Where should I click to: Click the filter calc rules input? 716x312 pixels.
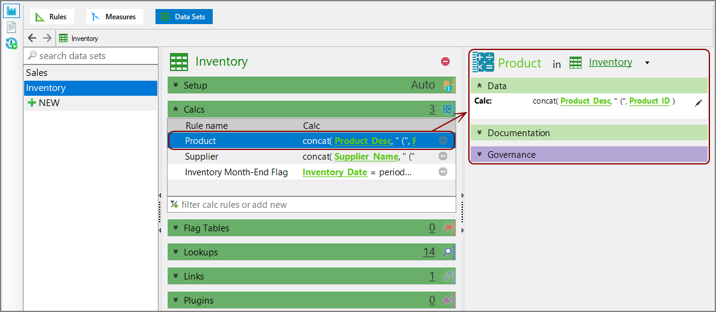(x=312, y=204)
